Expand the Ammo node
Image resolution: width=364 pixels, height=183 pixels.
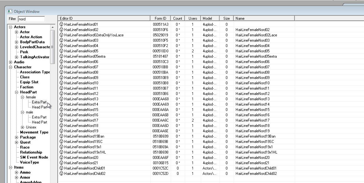pyautogui.click(x=17, y=172)
